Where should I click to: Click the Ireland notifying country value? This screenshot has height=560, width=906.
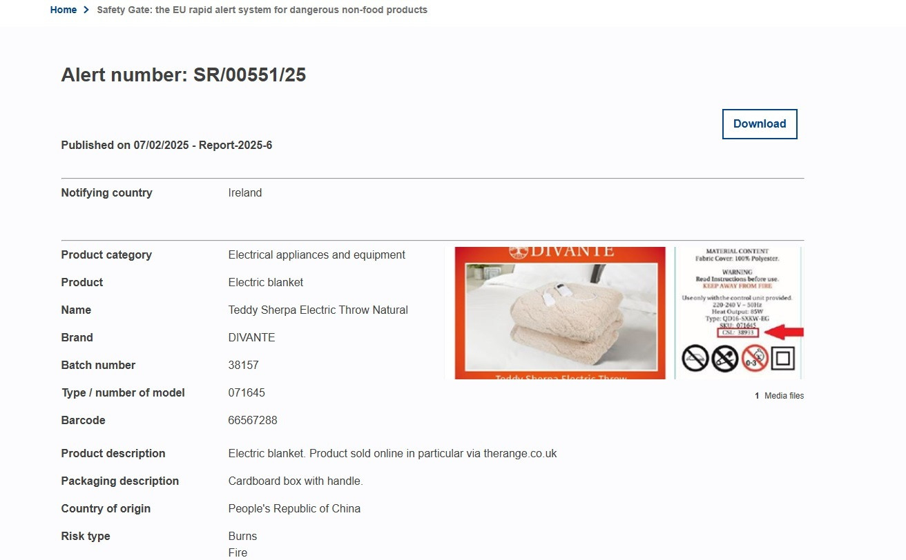coord(245,192)
